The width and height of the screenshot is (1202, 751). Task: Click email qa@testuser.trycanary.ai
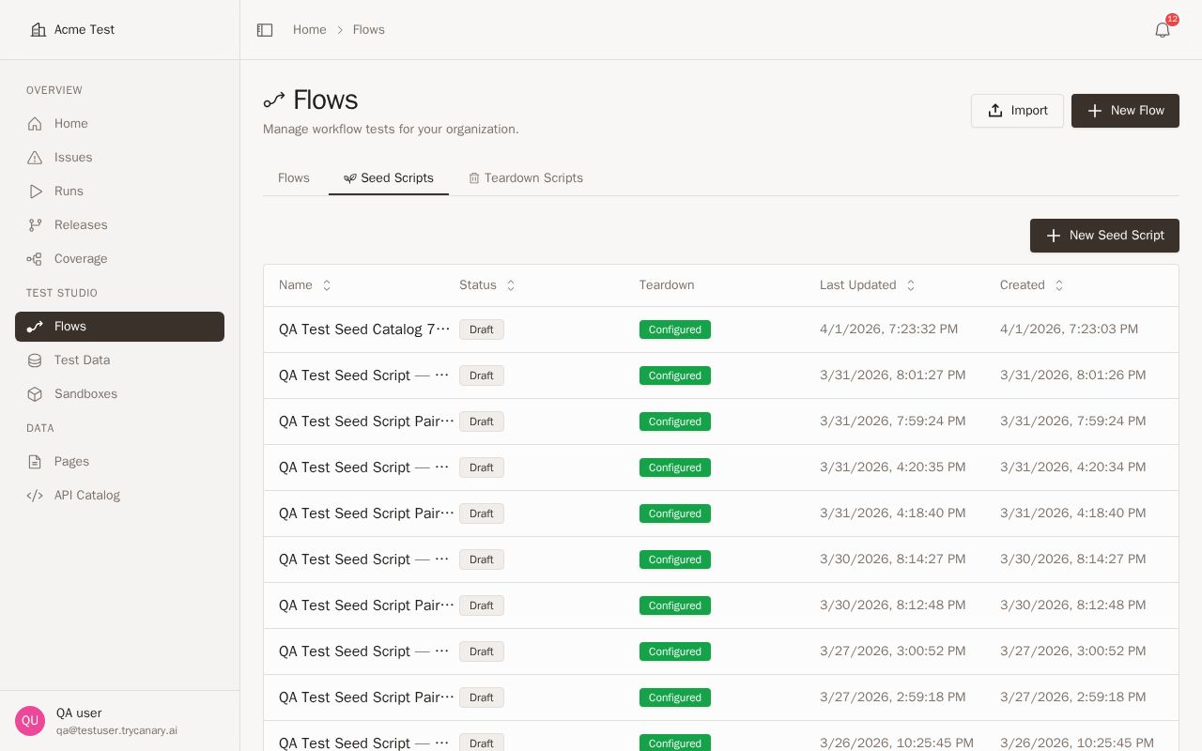[116, 730]
